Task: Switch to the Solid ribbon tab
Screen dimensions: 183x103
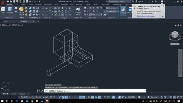Action: (17, 5)
